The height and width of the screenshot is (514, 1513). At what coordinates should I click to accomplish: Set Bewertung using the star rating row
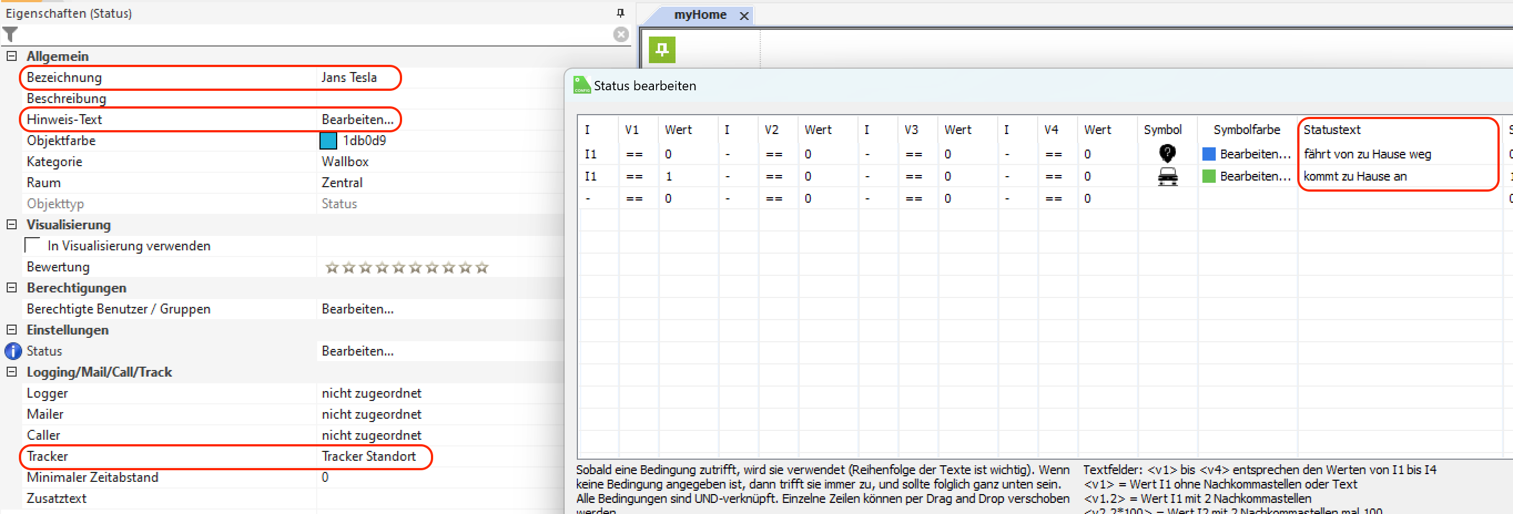coord(407,268)
